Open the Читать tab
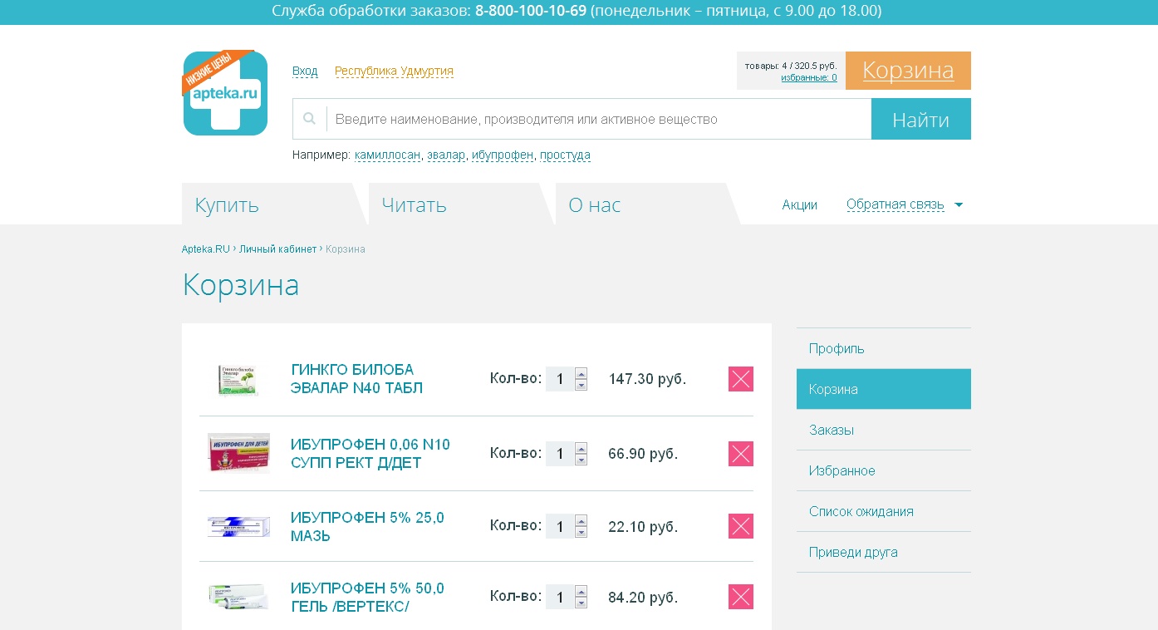 coord(460,204)
